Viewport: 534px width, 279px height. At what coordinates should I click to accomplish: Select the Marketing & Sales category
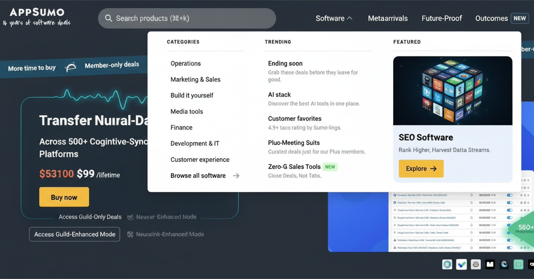195,79
